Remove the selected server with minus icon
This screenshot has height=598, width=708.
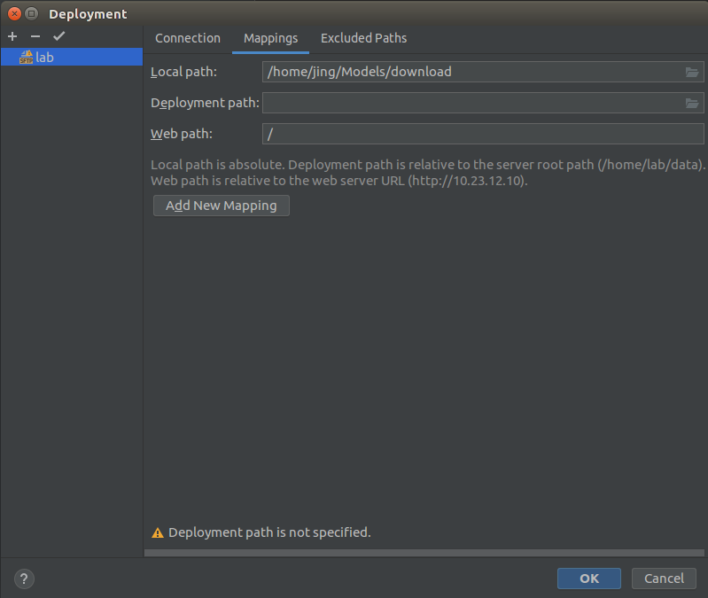[35, 36]
